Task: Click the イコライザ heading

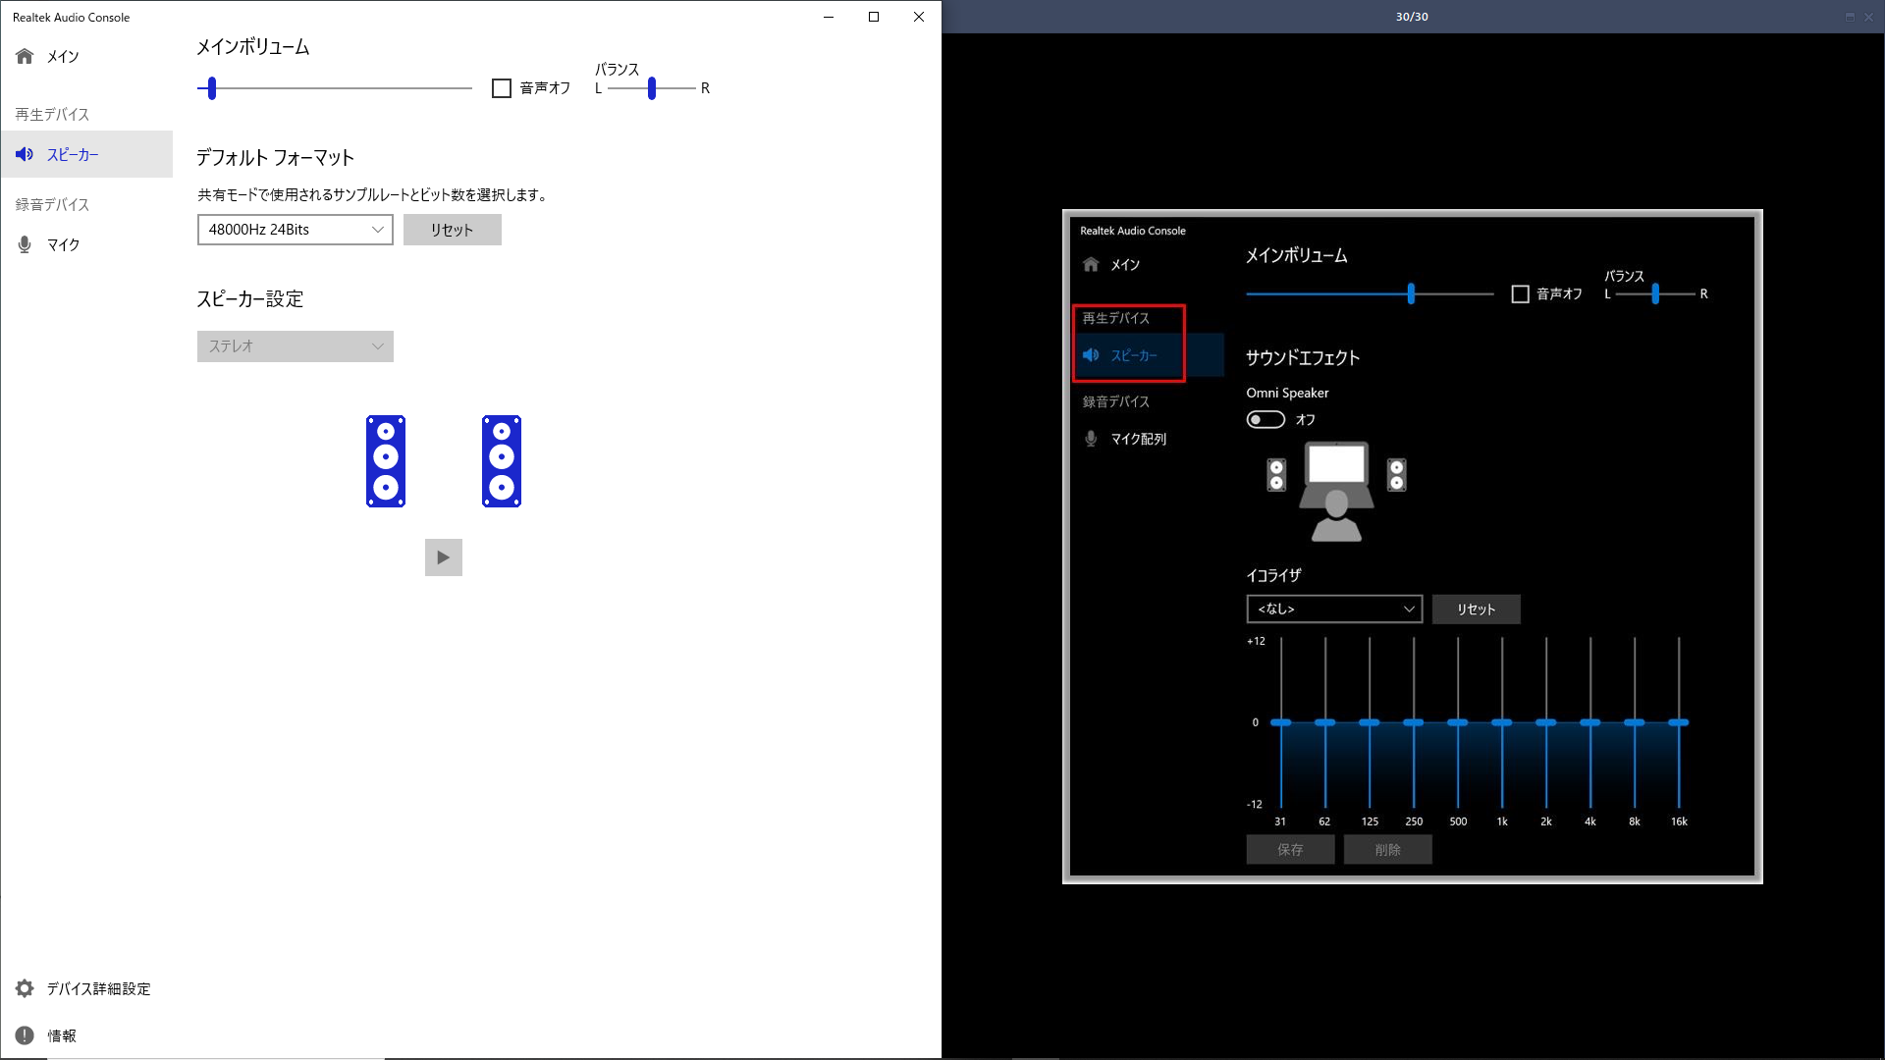Action: [x=1273, y=576]
